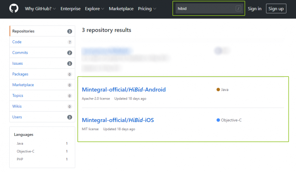Screen dimensions: 296x172
Task: Show Marketplace results in sidebar
Action: [x=42, y=85]
